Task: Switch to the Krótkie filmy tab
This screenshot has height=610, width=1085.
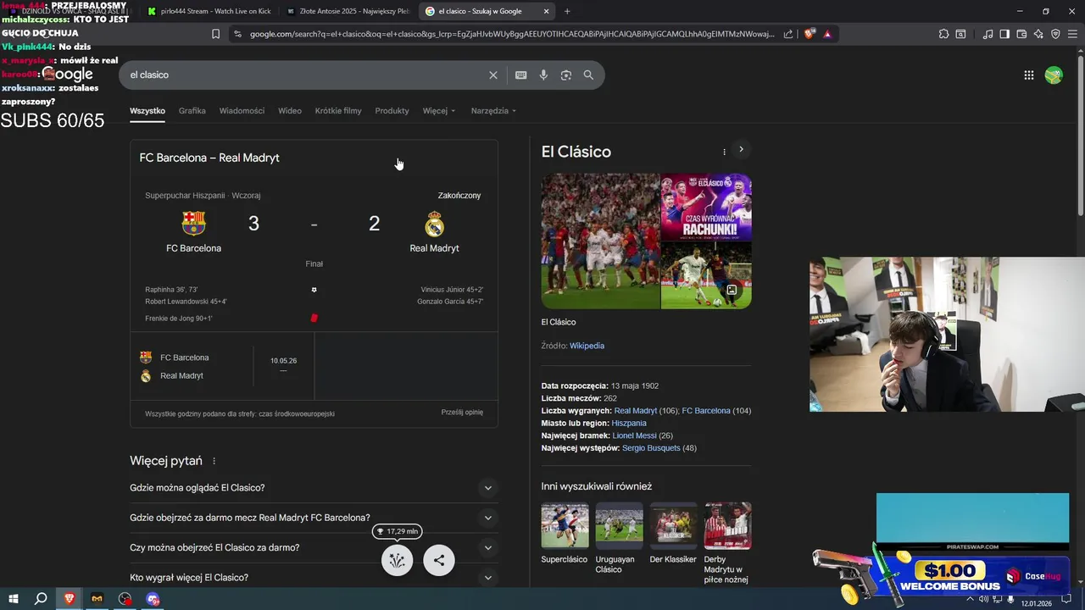Action: click(x=338, y=111)
